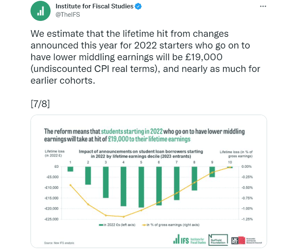The width and height of the screenshot is (298, 251).
Task: Click the decile 1 green bar
Action: 70,169
